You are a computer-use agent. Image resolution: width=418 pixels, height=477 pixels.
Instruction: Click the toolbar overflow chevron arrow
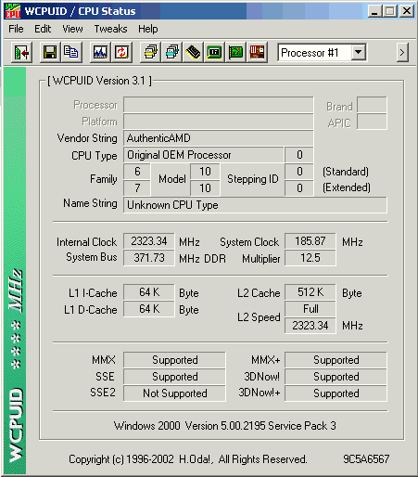402,53
